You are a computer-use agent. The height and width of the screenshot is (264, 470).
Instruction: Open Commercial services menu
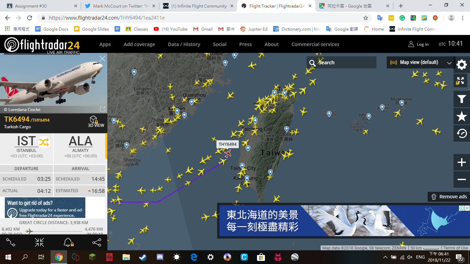pos(315,44)
